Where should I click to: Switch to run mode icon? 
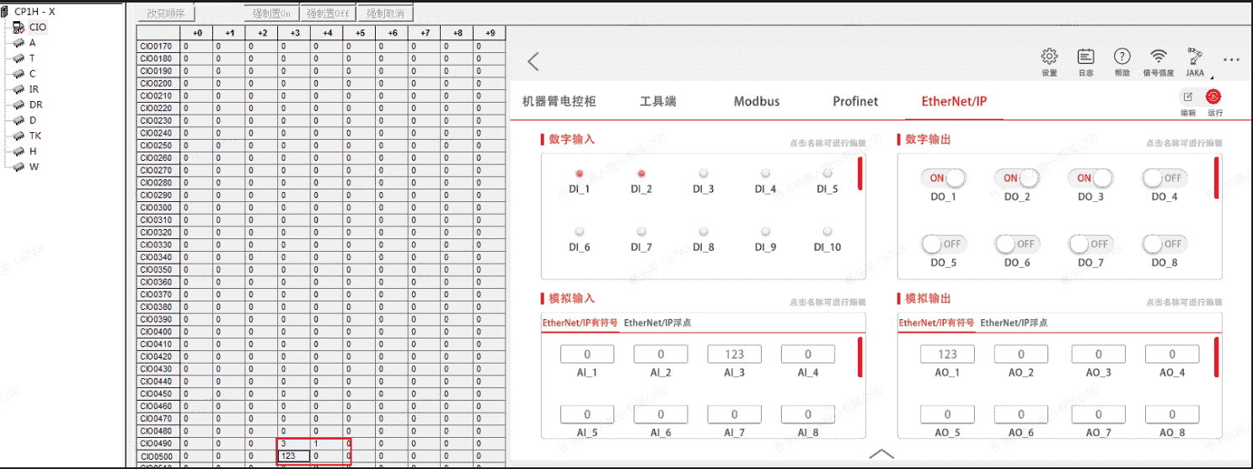click(1213, 98)
